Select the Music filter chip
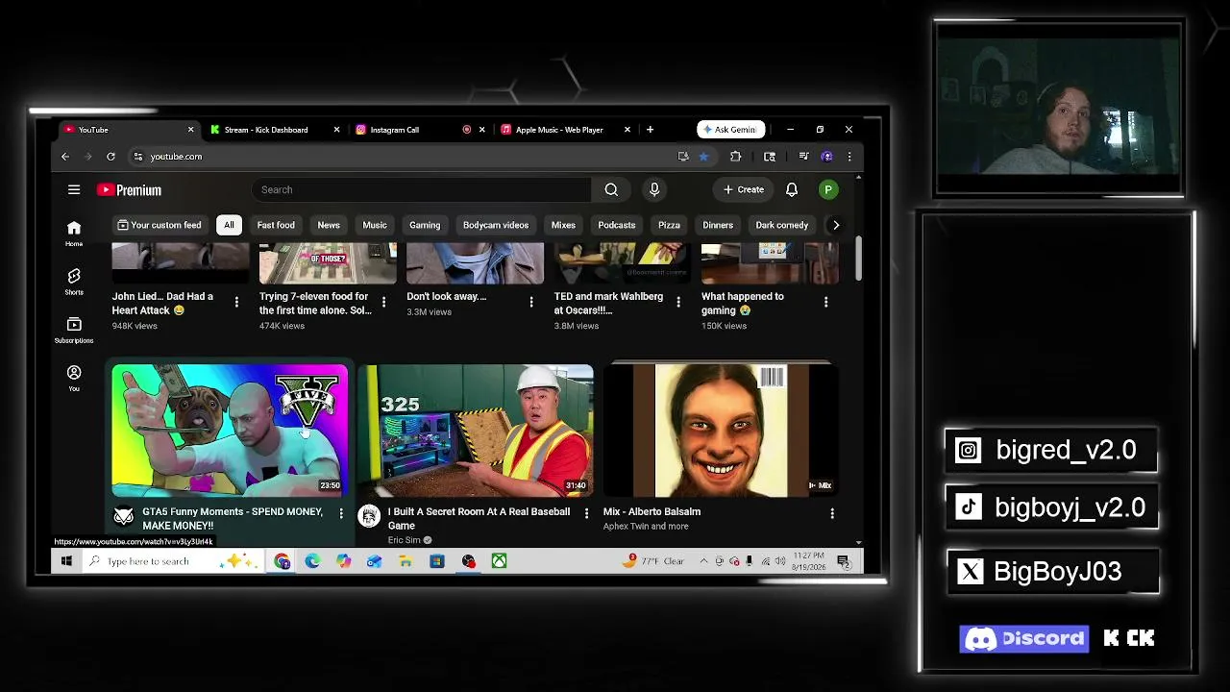This screenshot has height=692, width=1230. (x=375, y=225)
